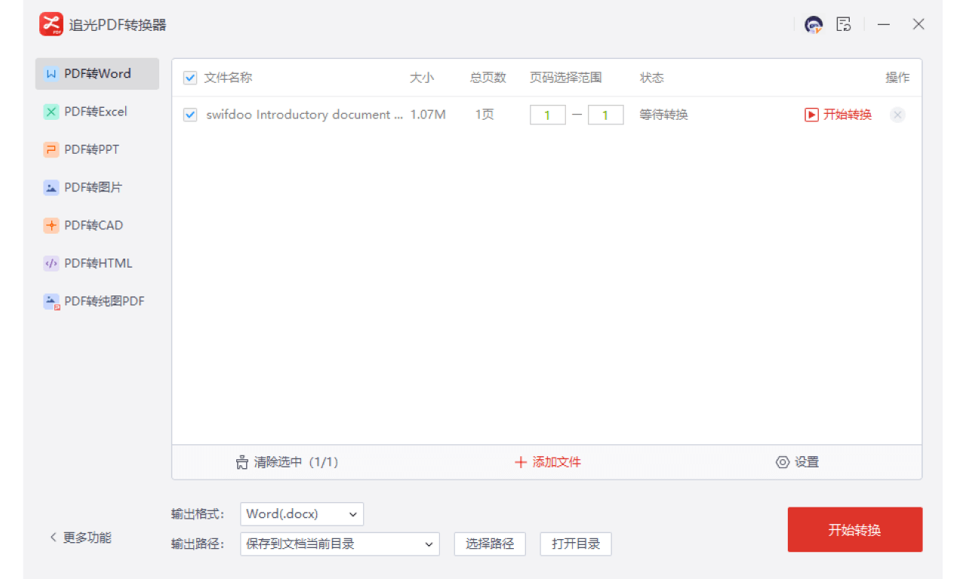Image resolution: width=966 pixels, height=579 pixels.
Task: Choose the PDF转CAD icon
Action: [x=51, y=225]
